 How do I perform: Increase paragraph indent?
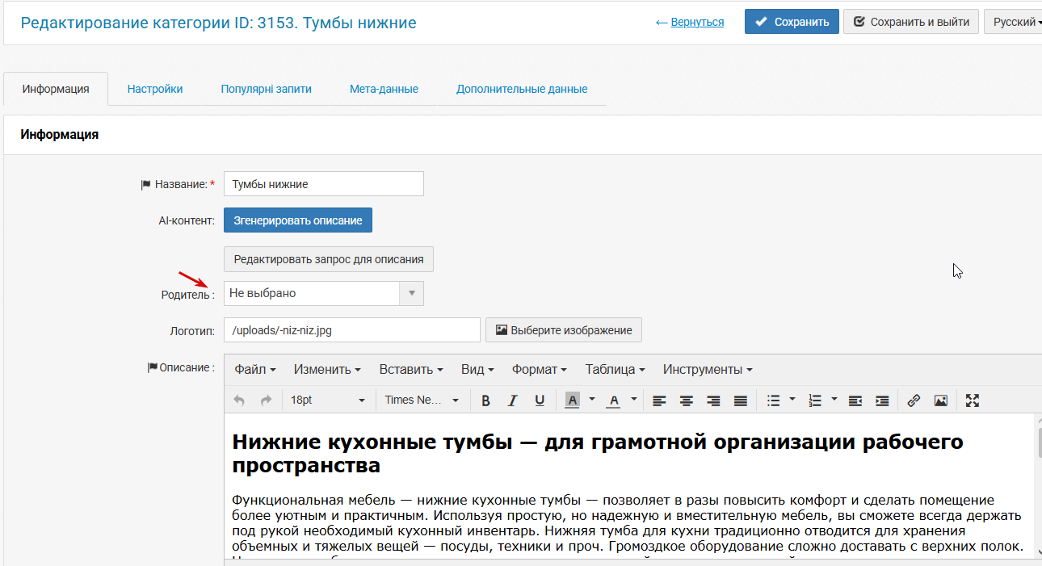point(882,400)
